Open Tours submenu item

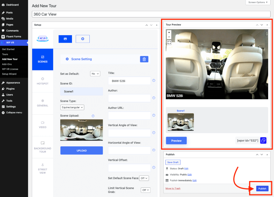tap(5, 54)
